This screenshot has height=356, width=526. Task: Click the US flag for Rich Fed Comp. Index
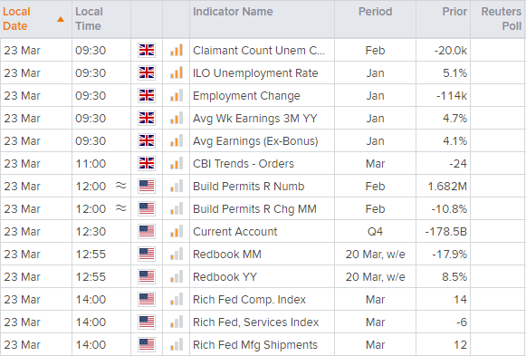(147, 299)
